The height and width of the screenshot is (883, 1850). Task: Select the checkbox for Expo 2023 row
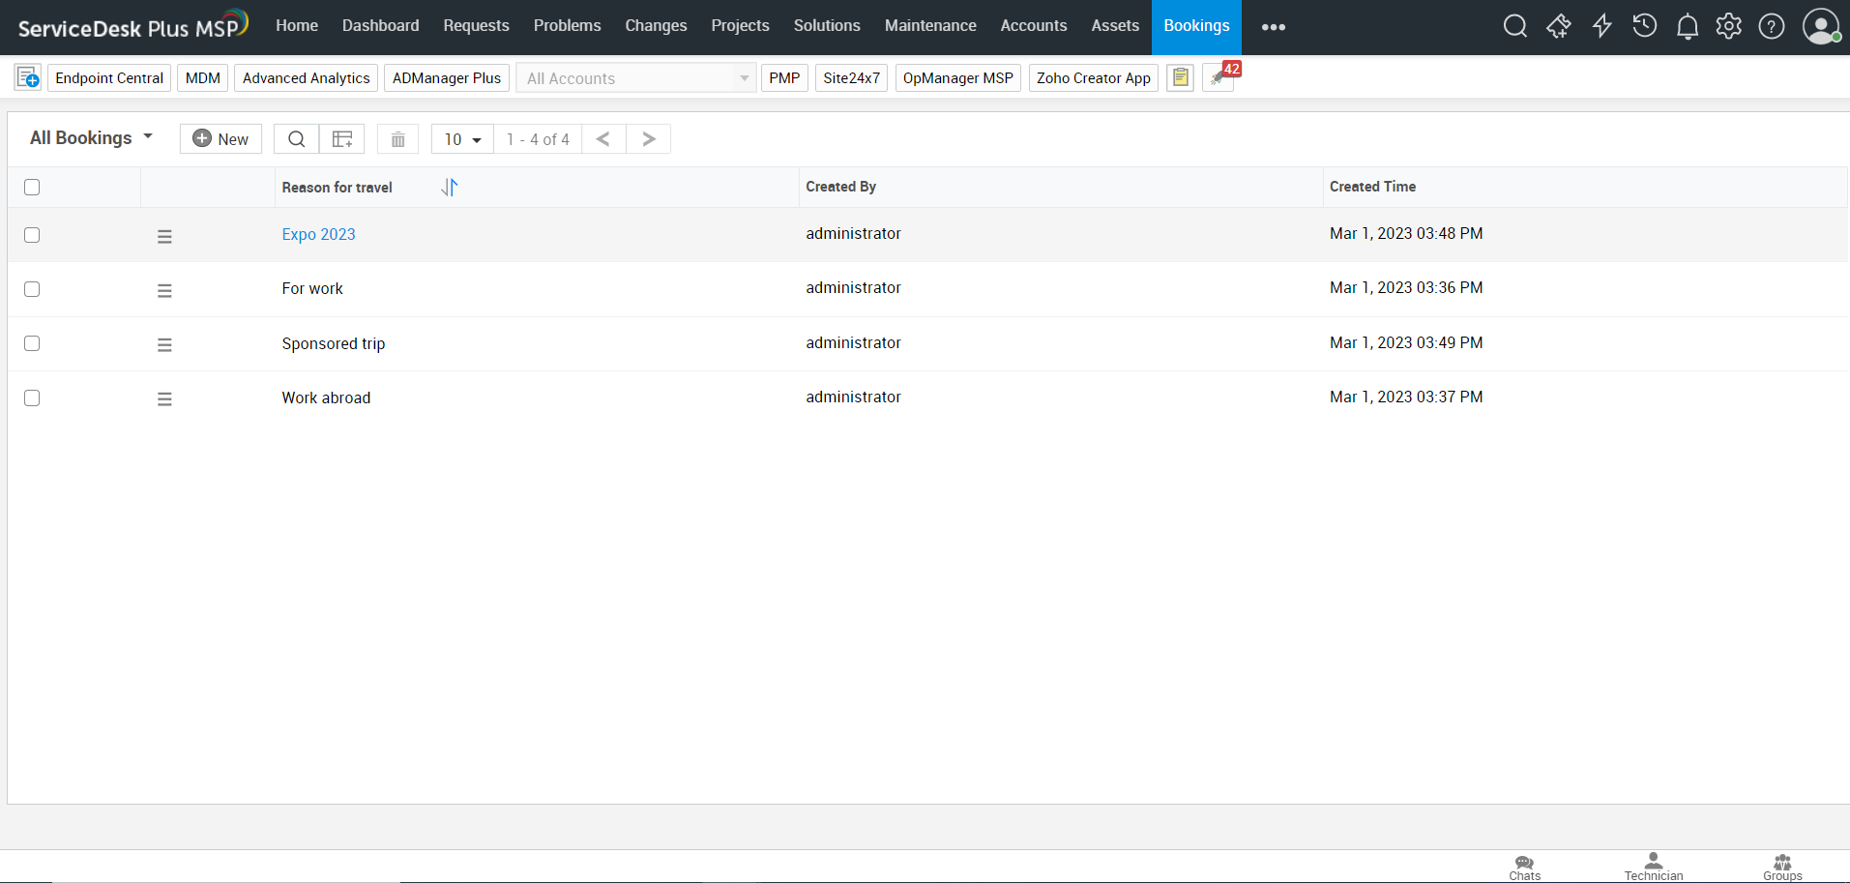coord(32,234)
